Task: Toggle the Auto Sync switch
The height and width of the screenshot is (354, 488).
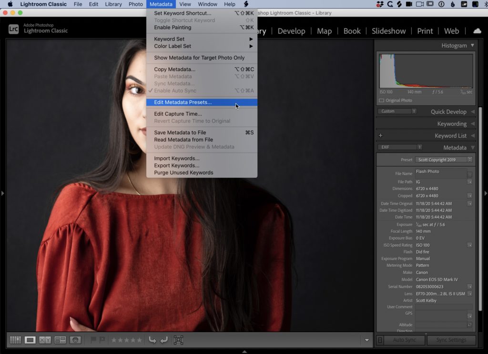Action: (x=380, y=340)
